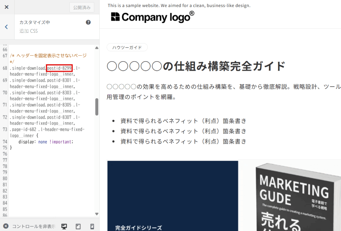Click the 仕組み構築完全ガイド page heading
Viewport: 341px width, 231px height.
pyautogui.click(x=196, y=66)
